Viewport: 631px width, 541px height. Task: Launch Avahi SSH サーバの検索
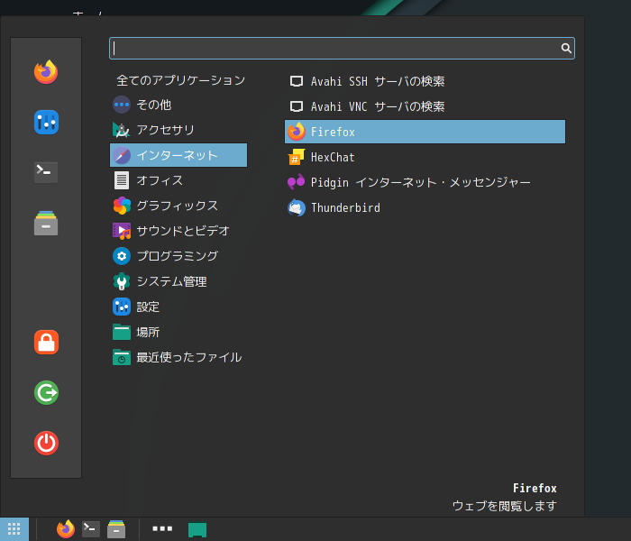point(425,81)
